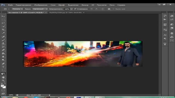Viewport: 175px width, 98px height.
Task: Select the Lasso tool
Action: click(x=3, y=23)
